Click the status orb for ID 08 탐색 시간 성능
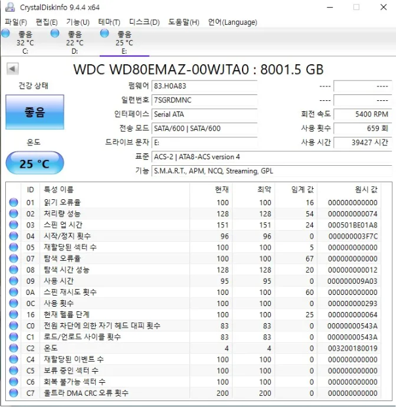Screen dimensions: 396x409 click(x=14, y=269)
